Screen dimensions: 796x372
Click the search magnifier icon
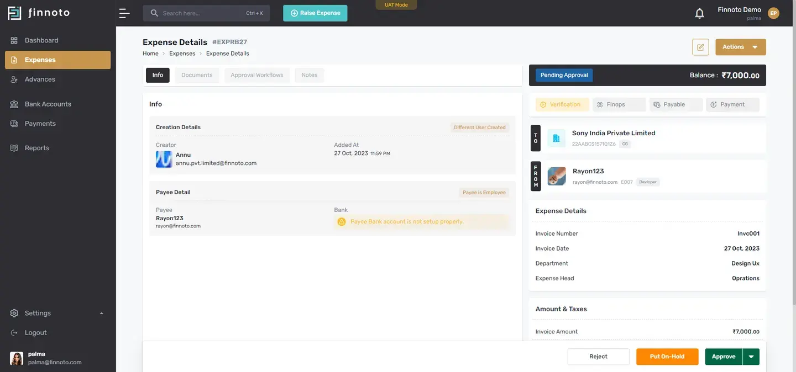pyautogui.click(x=154, y=13)
